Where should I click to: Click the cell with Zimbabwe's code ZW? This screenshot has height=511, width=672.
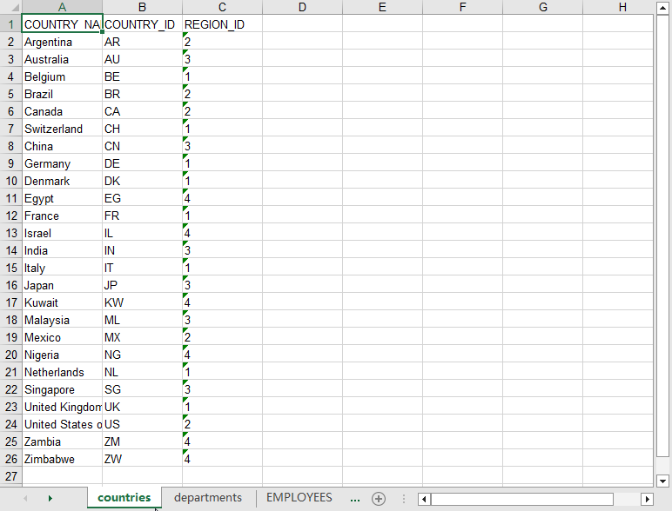point(142,459)
